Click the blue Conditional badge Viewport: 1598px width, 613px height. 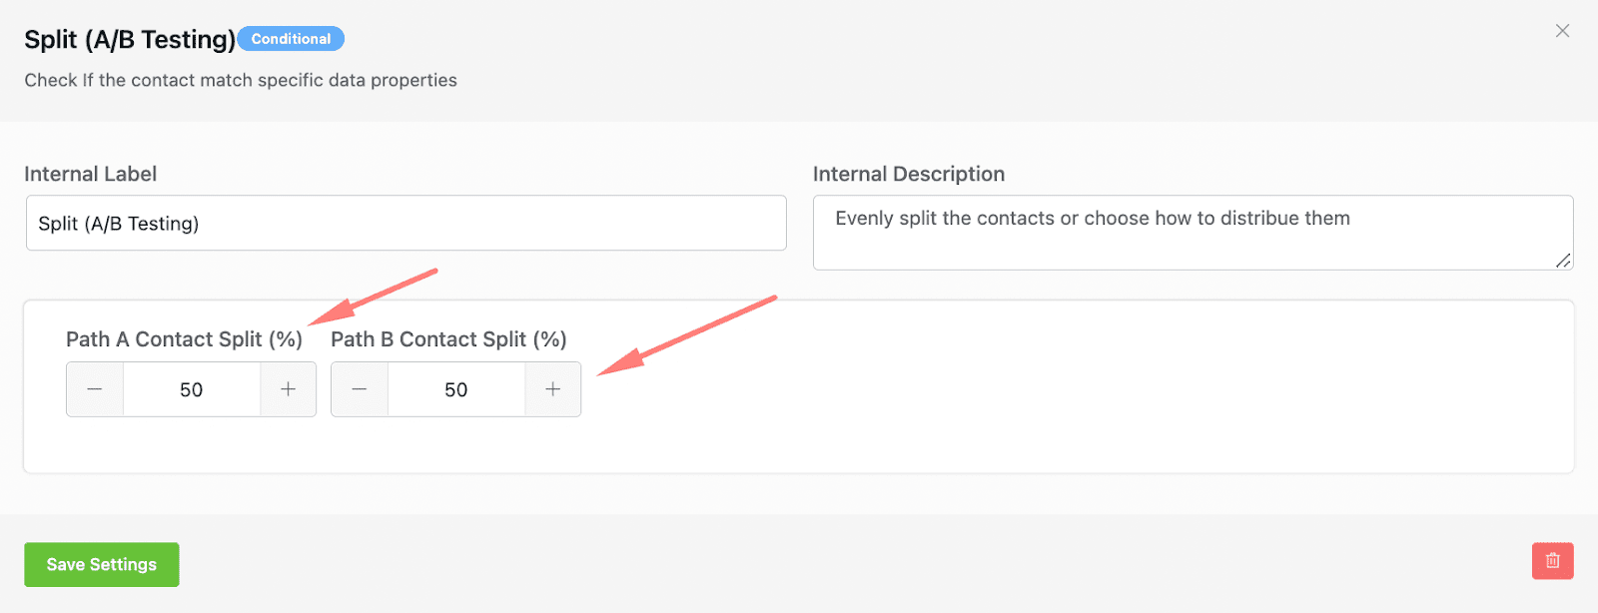291,39
